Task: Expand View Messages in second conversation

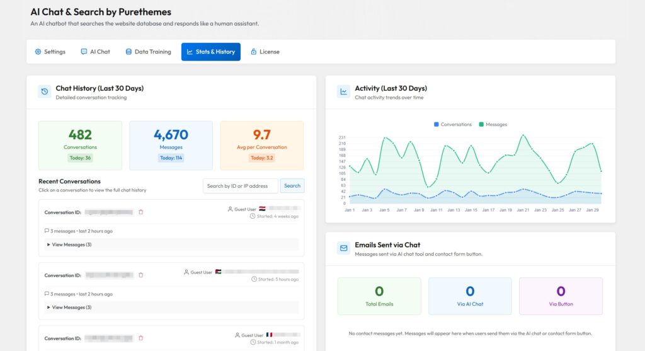Action: [x=69, y=308]
